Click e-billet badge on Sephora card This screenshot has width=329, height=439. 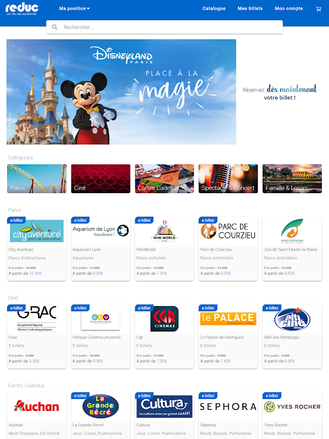point(208,396)
